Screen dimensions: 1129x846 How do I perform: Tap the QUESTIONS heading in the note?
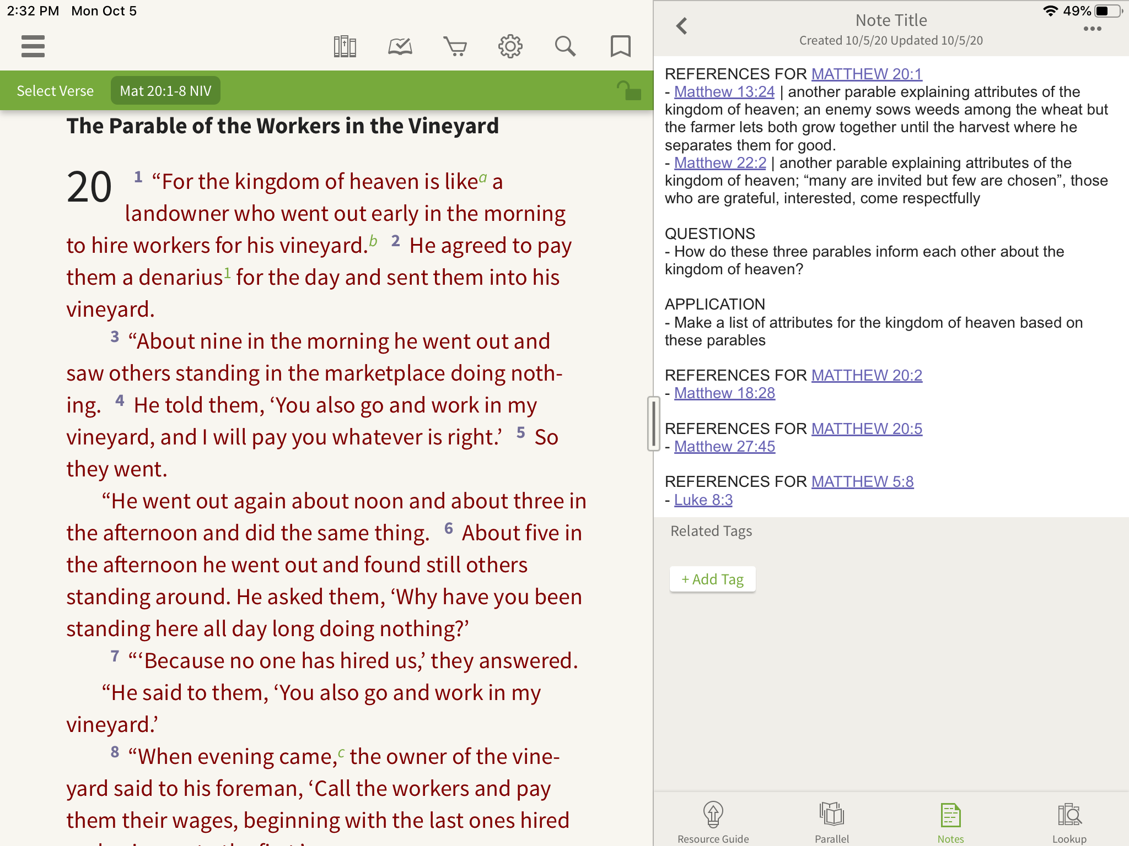[709, 234]
